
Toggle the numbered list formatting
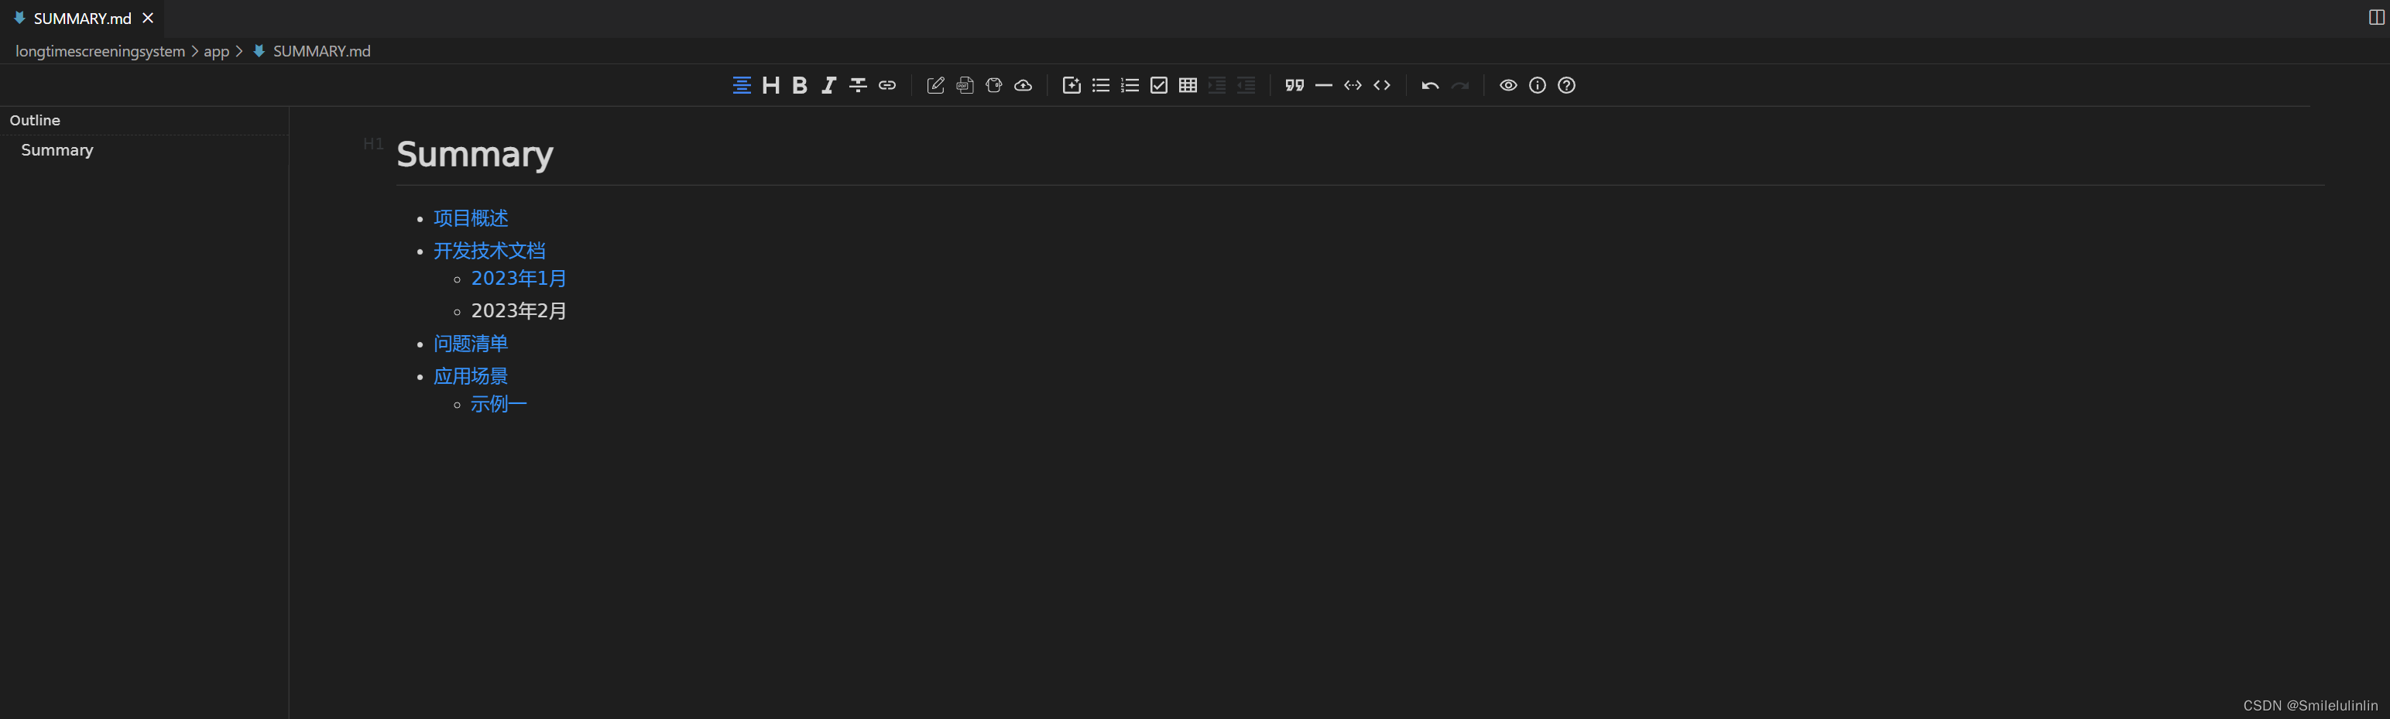[1129, 84]
